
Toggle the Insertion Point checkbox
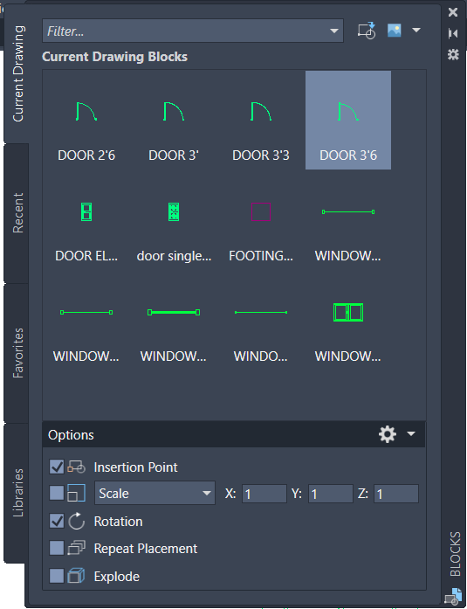point(57,467)
